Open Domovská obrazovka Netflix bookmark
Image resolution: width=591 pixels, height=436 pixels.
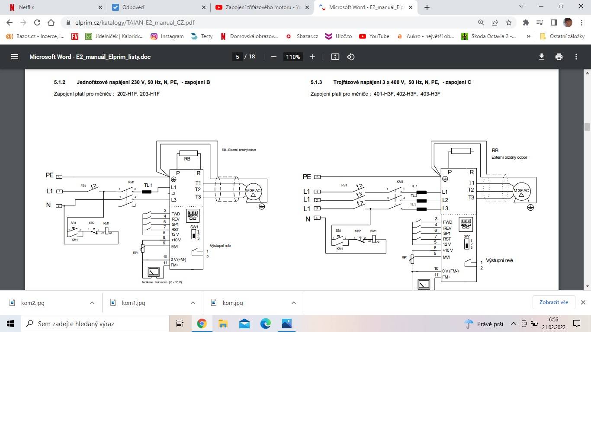pos(249,36)
